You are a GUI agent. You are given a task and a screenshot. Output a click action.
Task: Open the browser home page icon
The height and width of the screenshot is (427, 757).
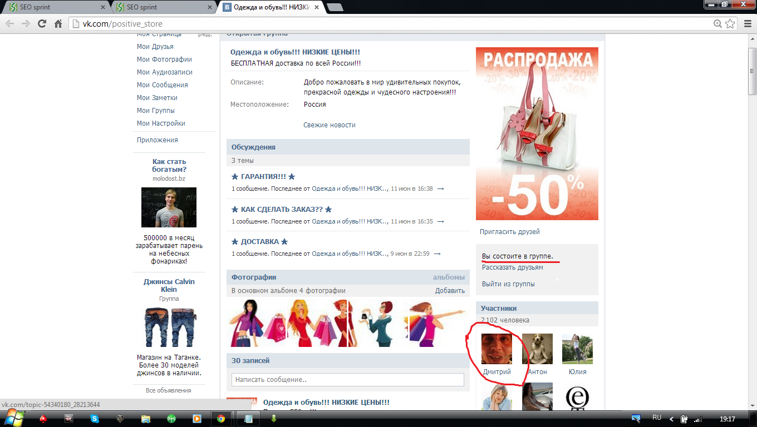point(58,24)
